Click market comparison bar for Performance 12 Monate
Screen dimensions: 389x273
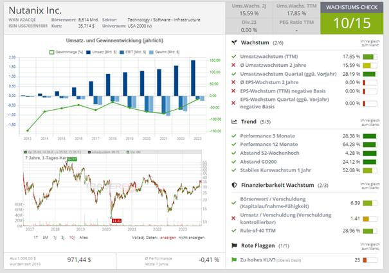[x=370, y=145]
